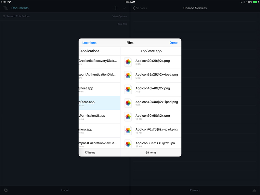Click the Zero files label
Screen dimensions: 260x195
click(x=123, y=24)
